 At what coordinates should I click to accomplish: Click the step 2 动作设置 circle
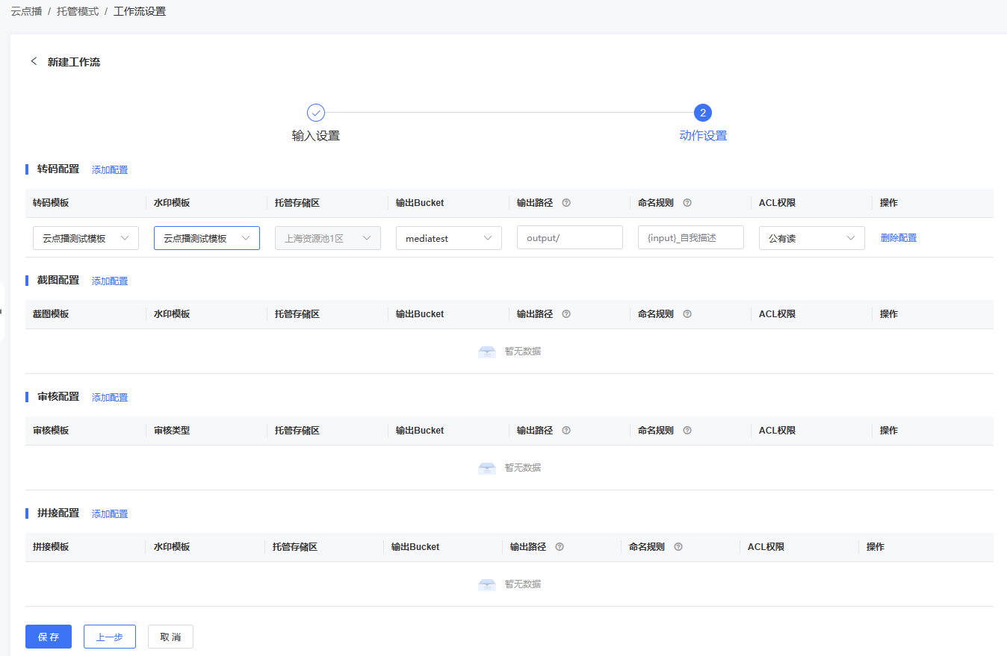(x=703, y=113)
